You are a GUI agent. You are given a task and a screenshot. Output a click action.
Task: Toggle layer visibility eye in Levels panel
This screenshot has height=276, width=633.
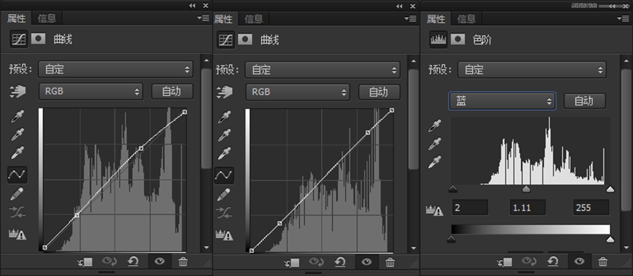[579, 262]
